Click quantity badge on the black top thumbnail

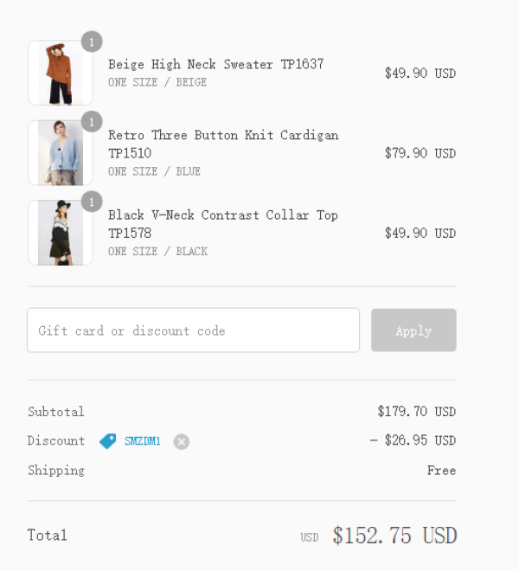click(x=92, y=202)
